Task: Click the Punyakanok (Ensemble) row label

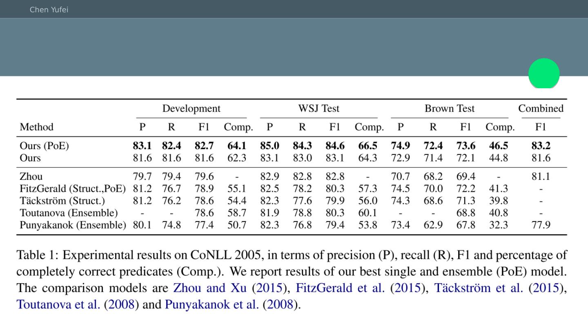Action: 73,225
